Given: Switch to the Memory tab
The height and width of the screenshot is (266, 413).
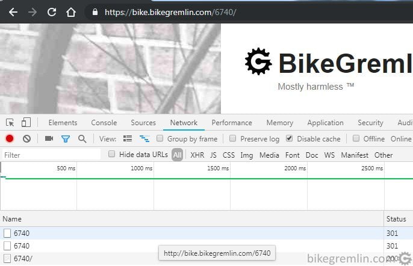Looking at the screenshot, I should (280, 123).
